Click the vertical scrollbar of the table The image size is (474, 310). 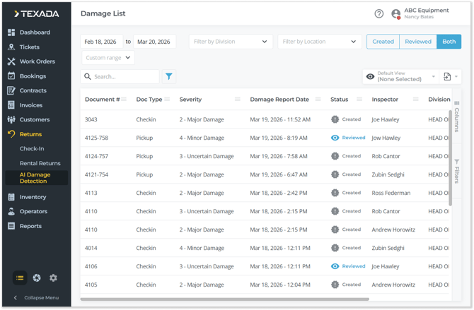pyautogui.click(x=451, y=155)
